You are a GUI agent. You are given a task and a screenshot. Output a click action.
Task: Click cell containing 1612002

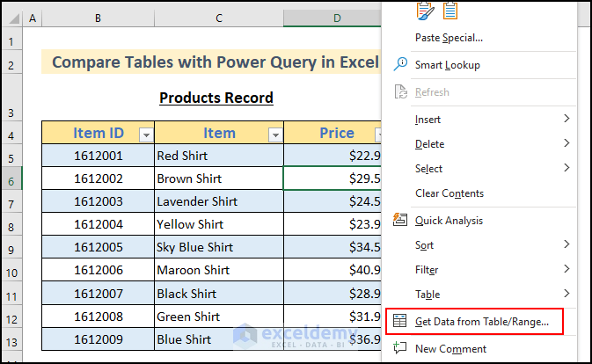click(x=99, y=178)
